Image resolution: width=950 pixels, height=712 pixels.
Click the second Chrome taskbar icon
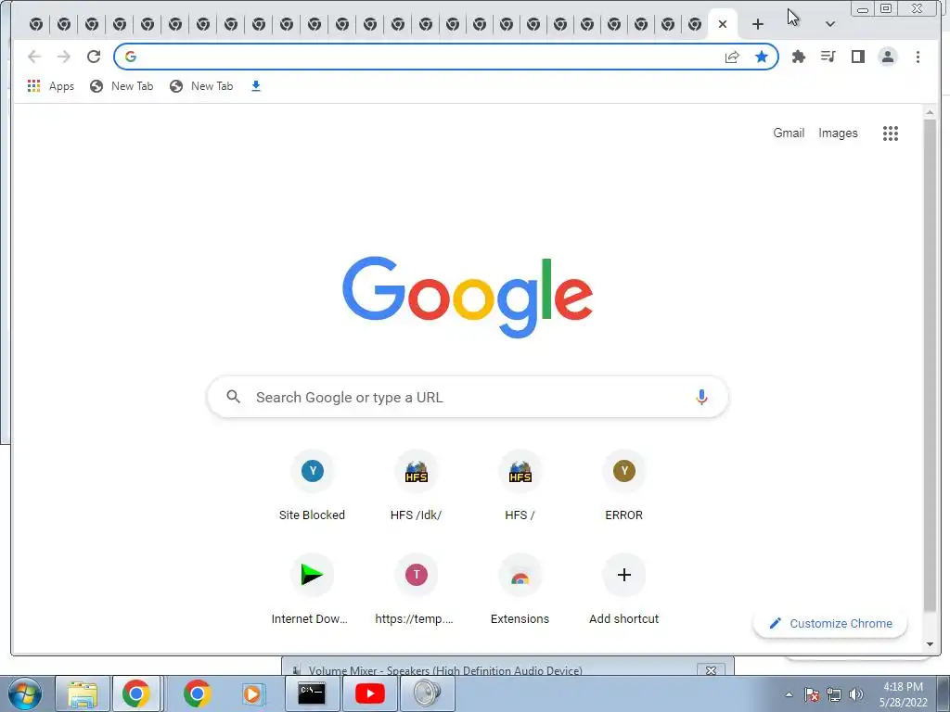(197, 693)
